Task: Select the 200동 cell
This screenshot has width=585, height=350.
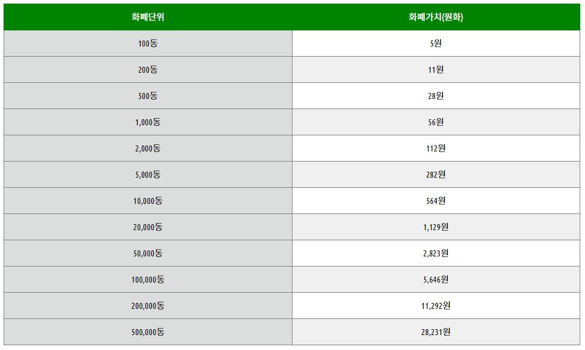Action: coord(148,70)
